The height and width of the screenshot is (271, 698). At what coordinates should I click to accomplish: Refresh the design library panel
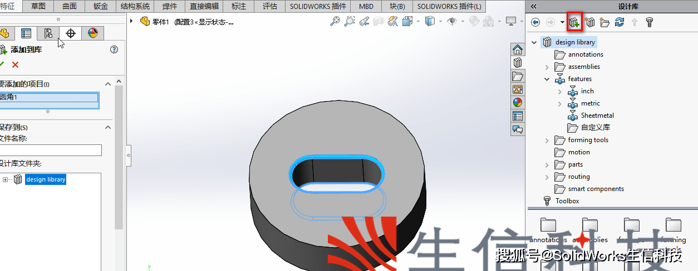coord(619,22)
